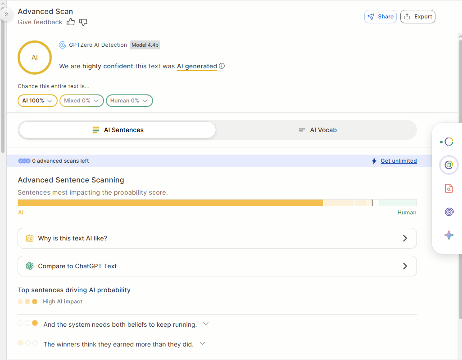Click the AI Sentences lines icon
462x360 pixels.
click(96, 130)
